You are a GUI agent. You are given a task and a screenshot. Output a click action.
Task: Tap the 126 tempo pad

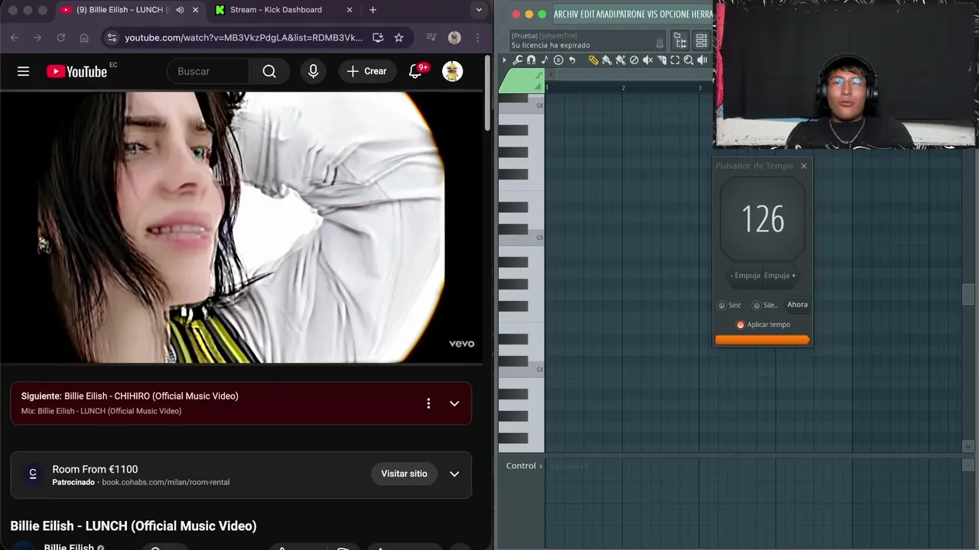[x=763, y=219]
